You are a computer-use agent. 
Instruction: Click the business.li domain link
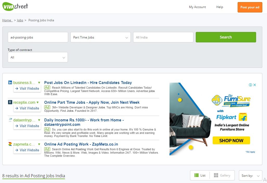24,83
